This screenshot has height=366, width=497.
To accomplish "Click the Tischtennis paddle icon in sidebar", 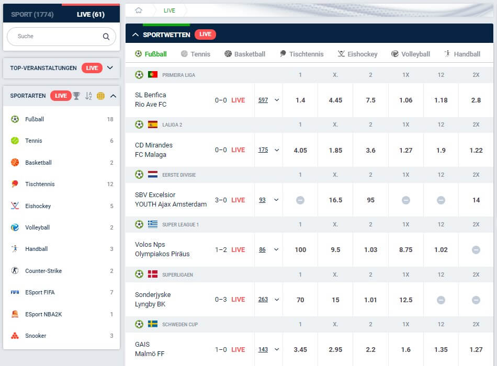I will (15, 184).
